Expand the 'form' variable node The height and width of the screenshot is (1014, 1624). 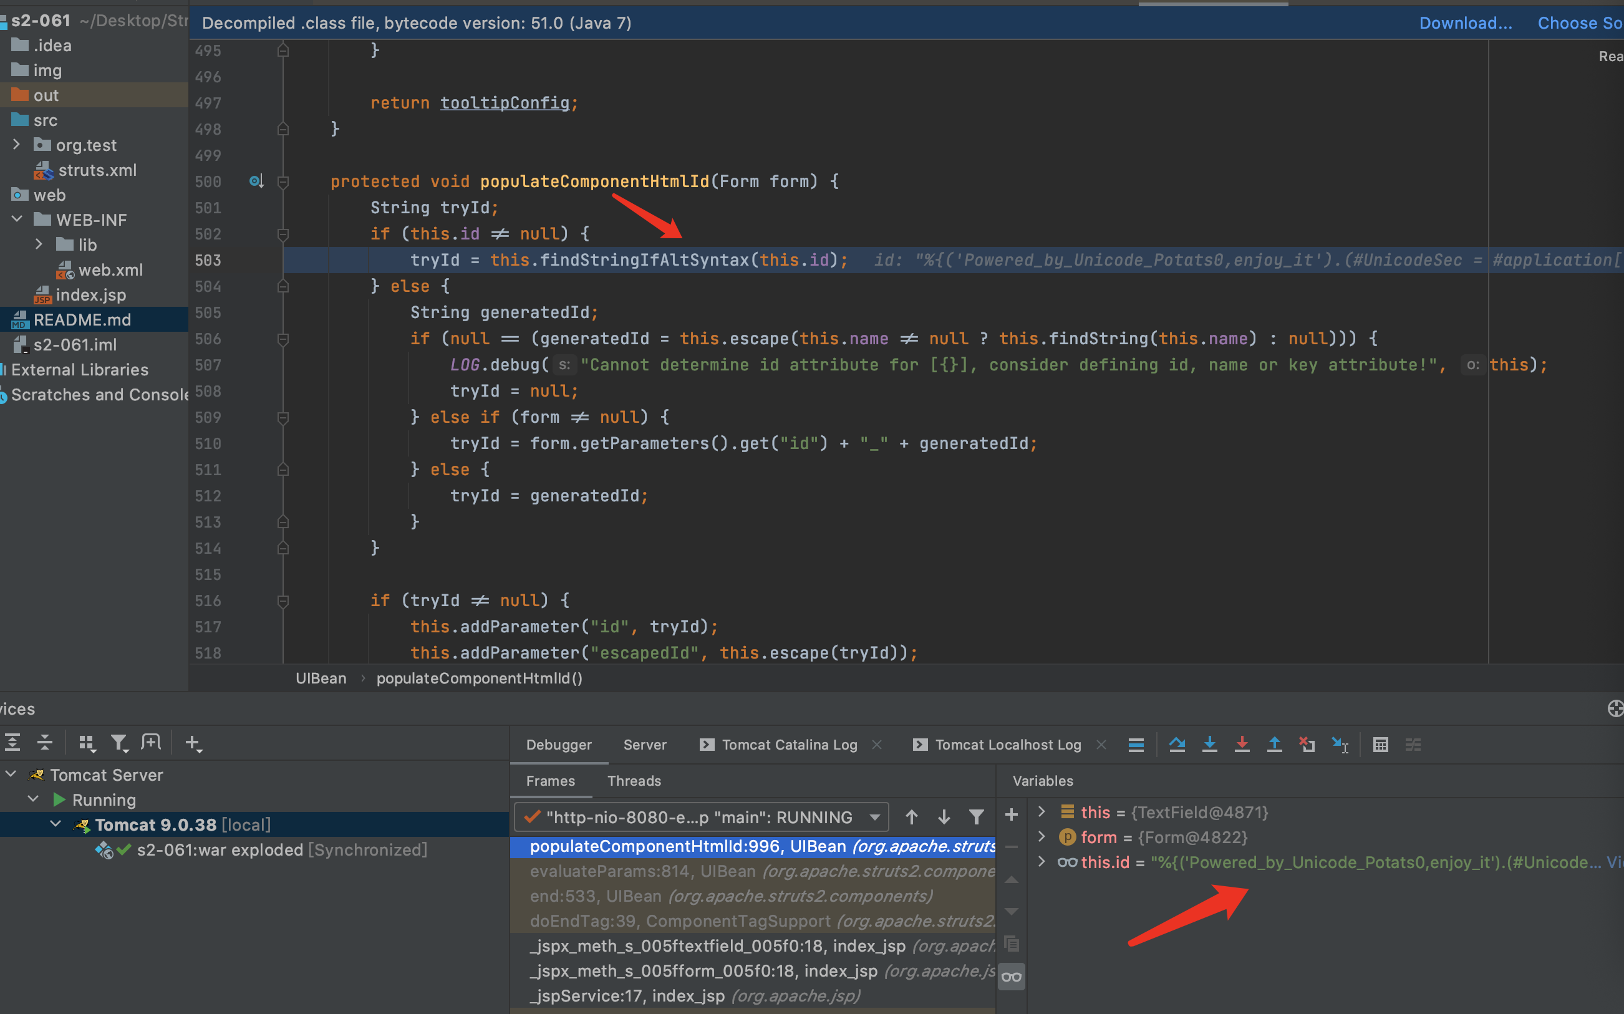1042,837
